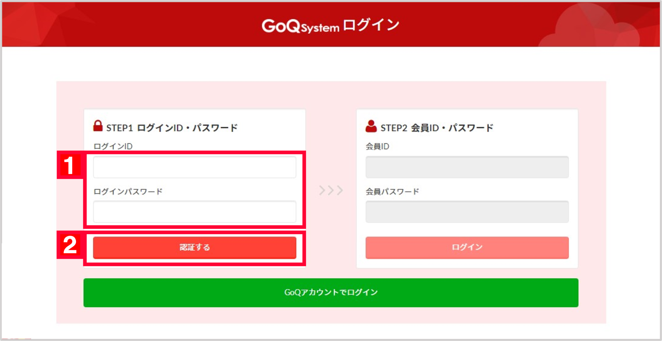
Task: Focus the ログインID input field
Action: [195, 167]
